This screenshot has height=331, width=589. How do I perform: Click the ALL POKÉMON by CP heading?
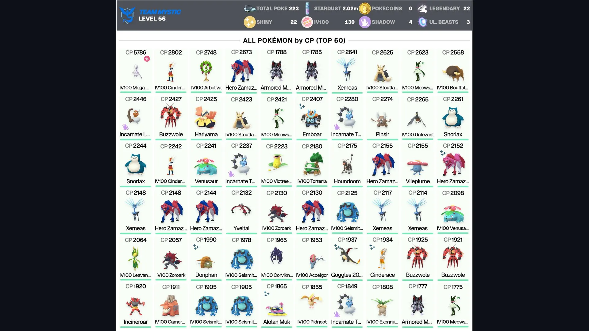(x=294, y=40)
